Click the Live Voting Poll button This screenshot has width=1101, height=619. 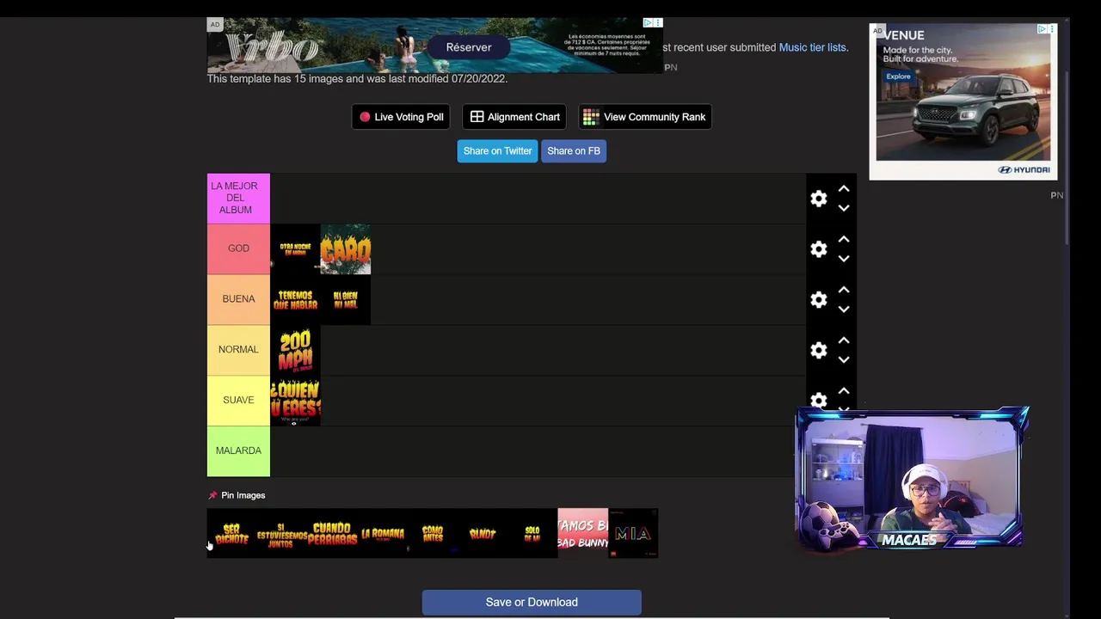tap(401, 117)
